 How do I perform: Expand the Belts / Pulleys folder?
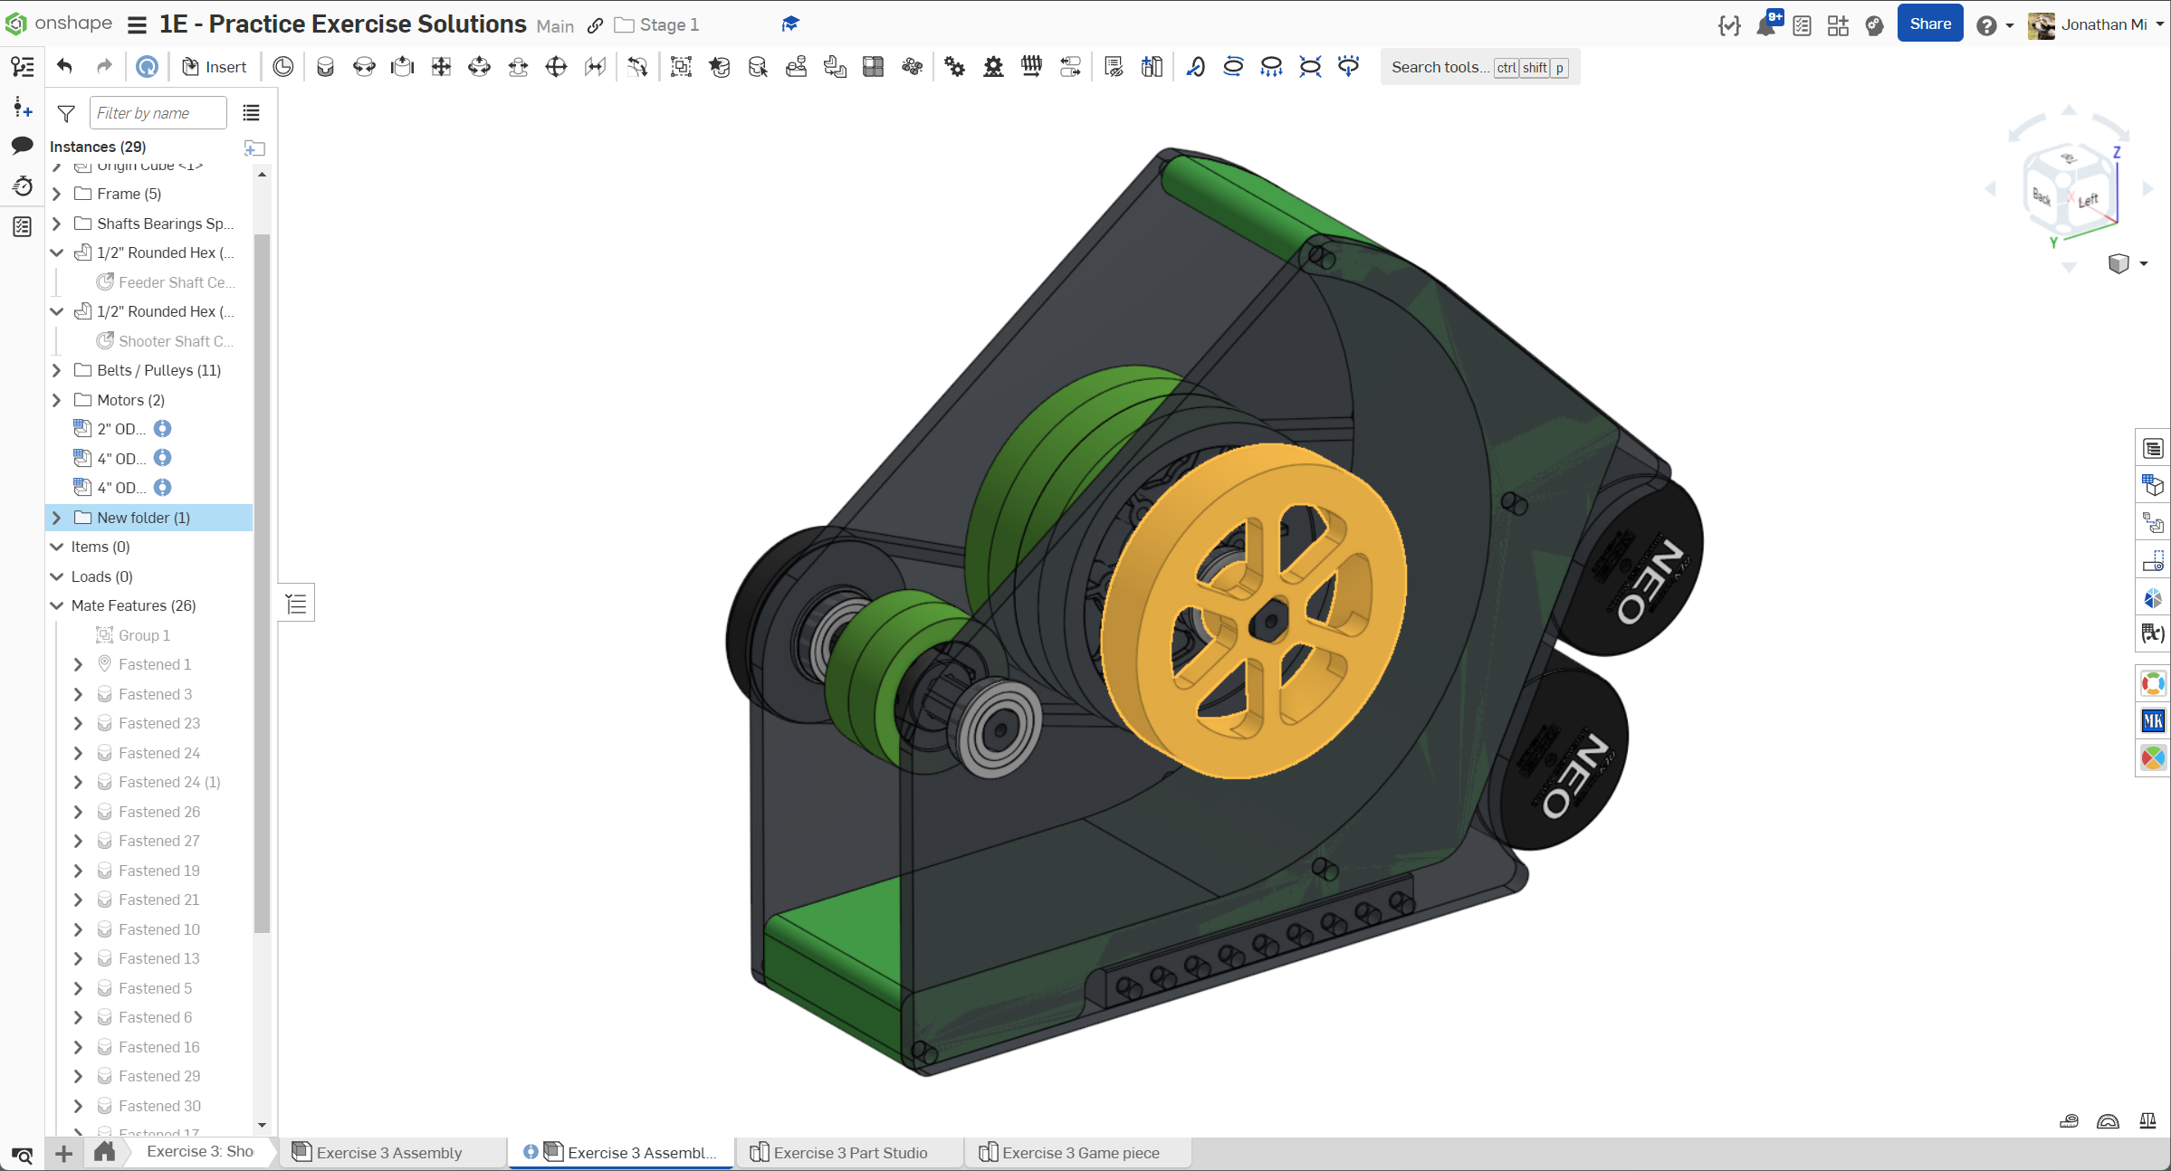(57, 370)
